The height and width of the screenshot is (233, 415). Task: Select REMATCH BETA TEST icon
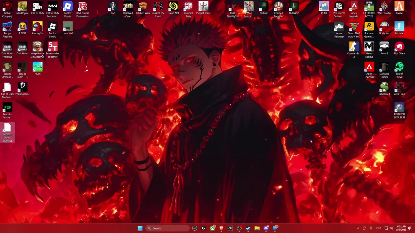click(x=399, y=111)
